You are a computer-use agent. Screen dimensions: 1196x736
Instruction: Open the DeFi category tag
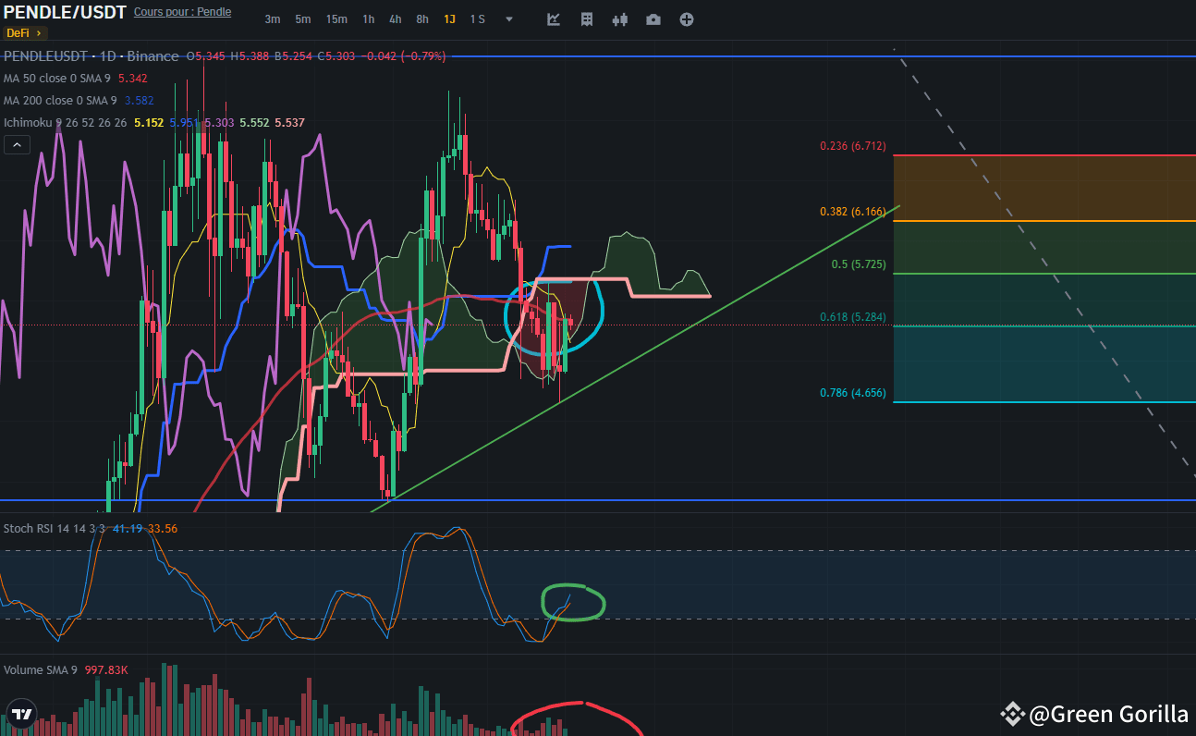[x=24, y=33]
